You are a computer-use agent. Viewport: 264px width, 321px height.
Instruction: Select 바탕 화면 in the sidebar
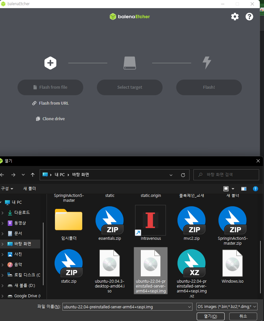pos(19,244)
